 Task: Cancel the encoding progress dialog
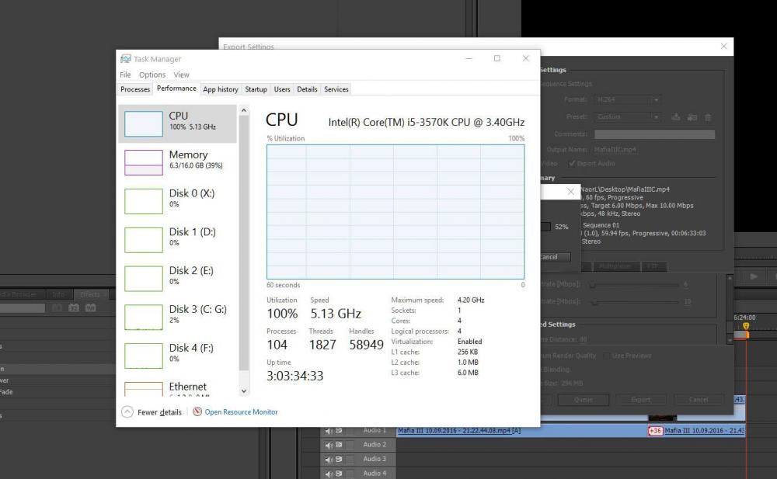[x=555, y=257]
